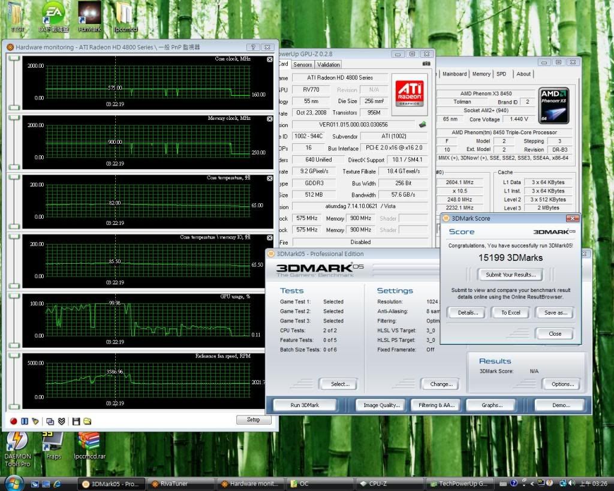
Task: Launch the FurMark desktop shortcut
Action: [x=90, y=17]
